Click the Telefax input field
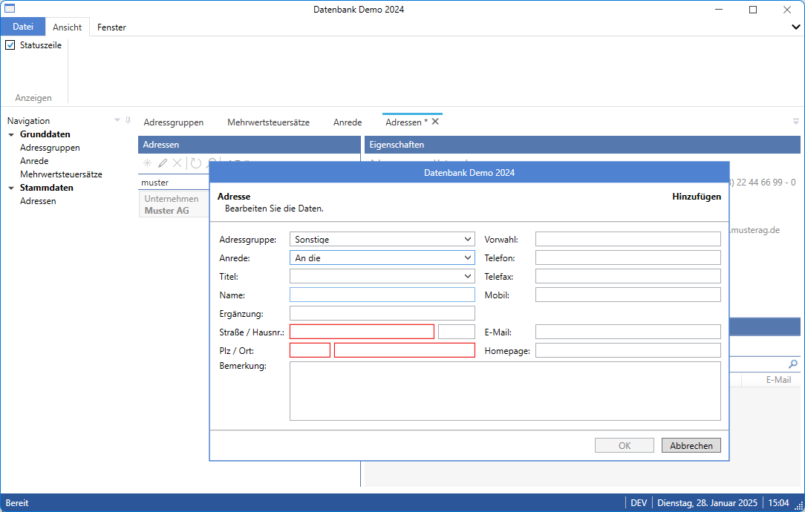The width and height of the screenshot is (805, 512). pos(628,276)
